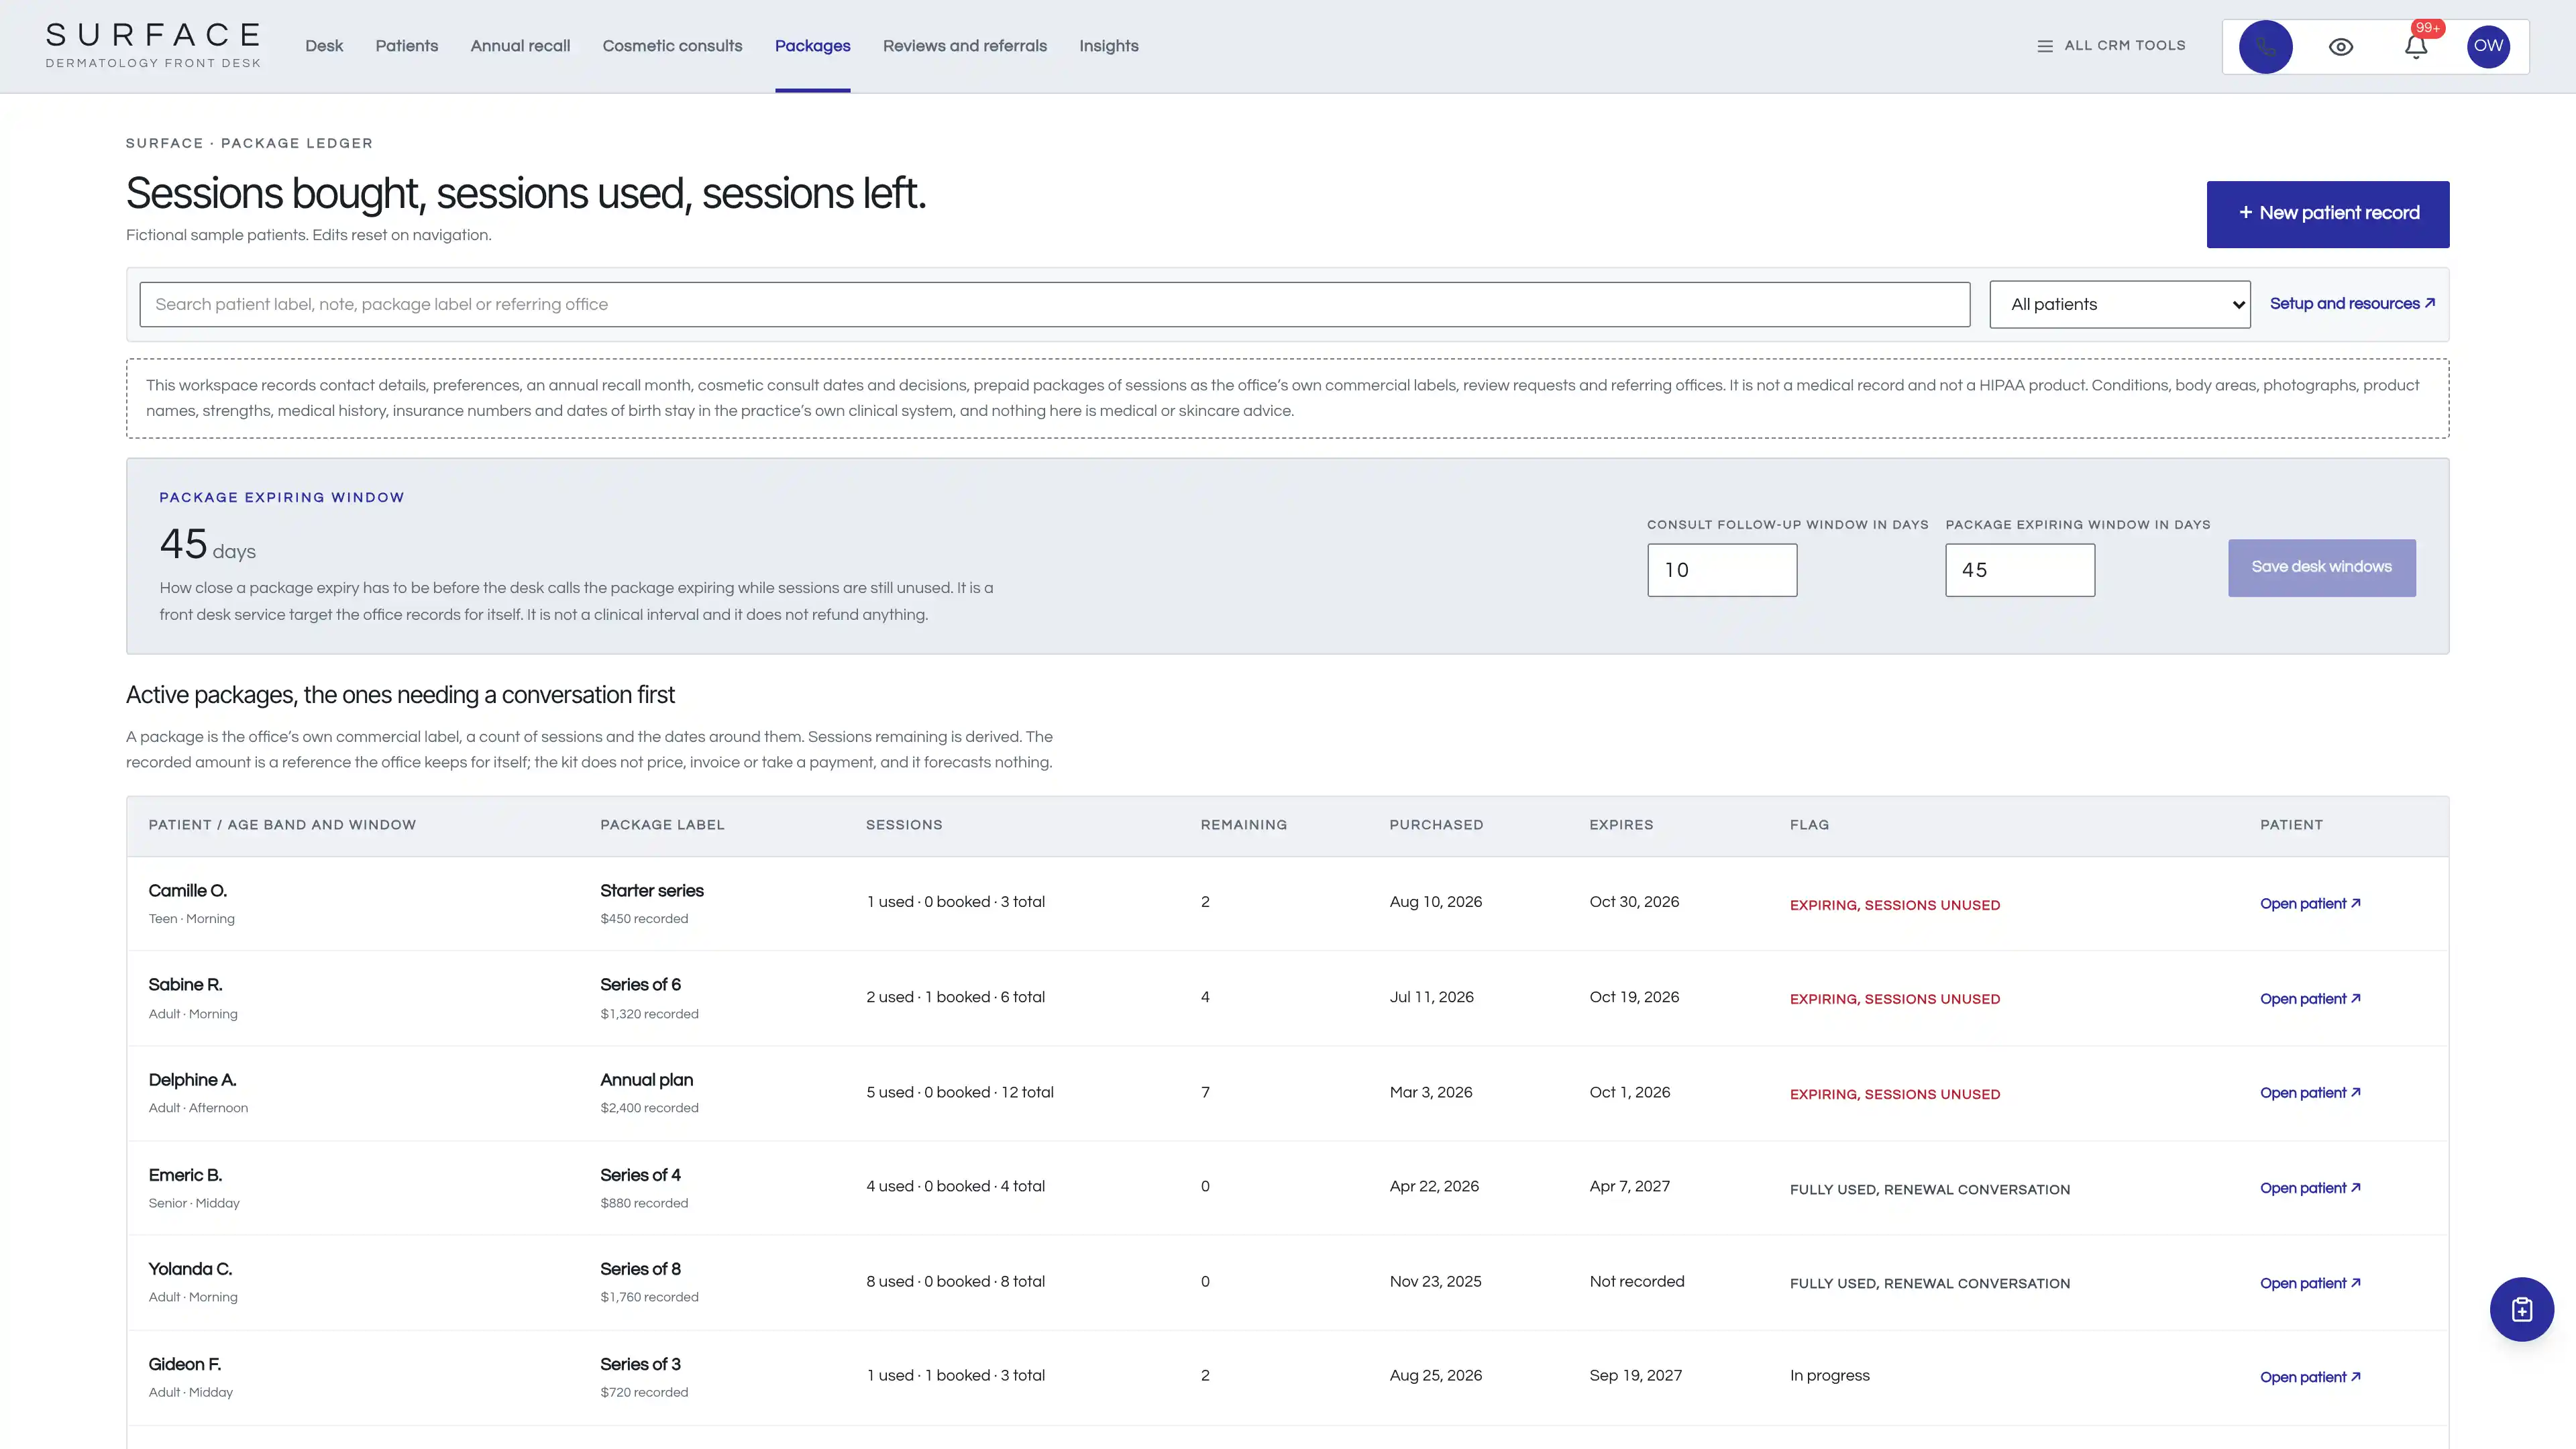Open patient link for Yolanda C.
The width and height of the screenshot is (2576, 1449).
[x=2309, y=1283]
